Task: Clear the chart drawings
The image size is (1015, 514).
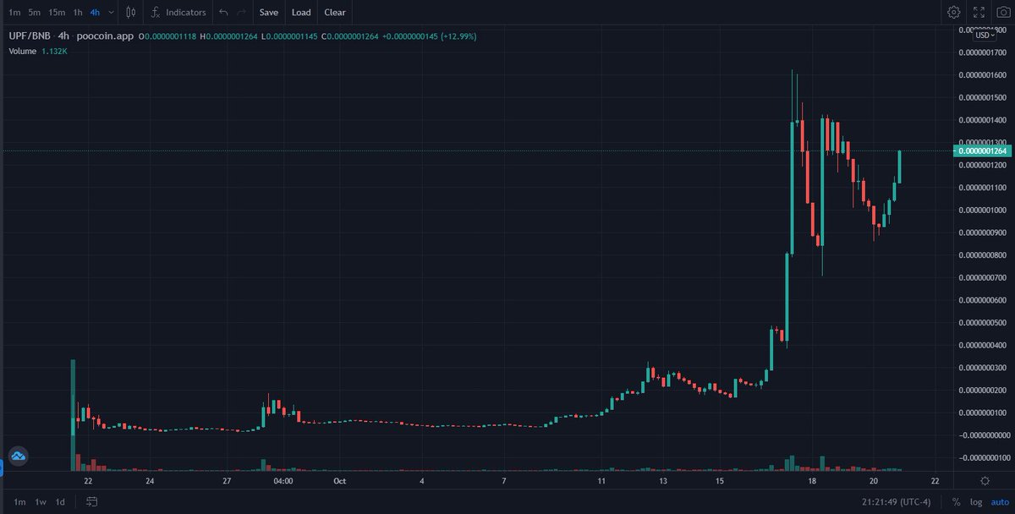Action: pos(335,13)
